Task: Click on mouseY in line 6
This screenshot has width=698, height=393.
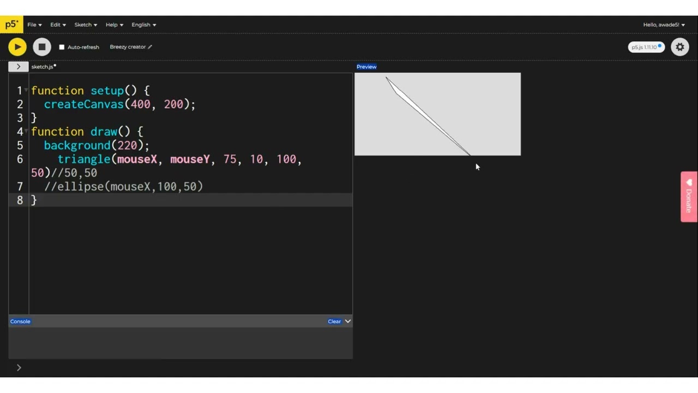Action: [x=190, y=159]
